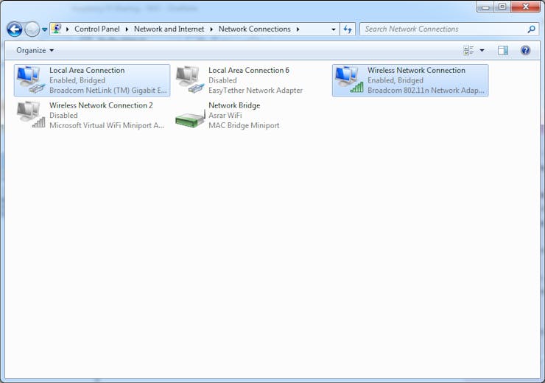Screen dimensions: 545x383
Task: Click the Back navigation arrow button
Action: [15, 29]
